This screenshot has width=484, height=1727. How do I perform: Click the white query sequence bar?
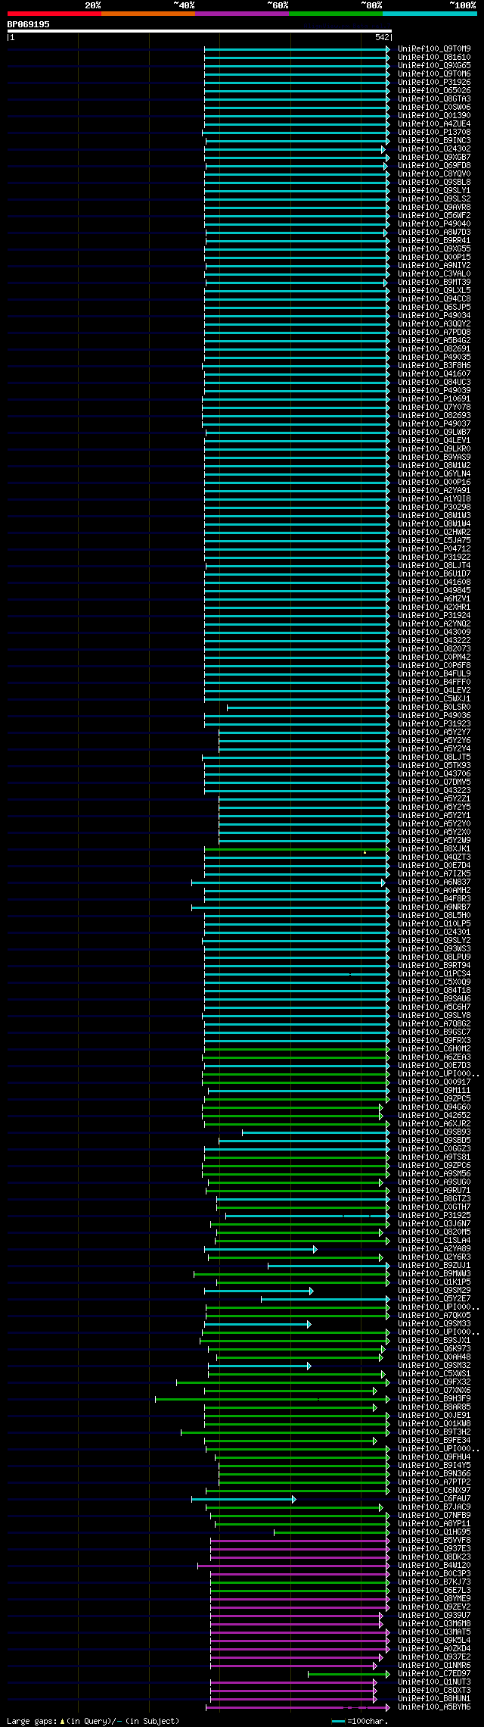pos(199,31)
